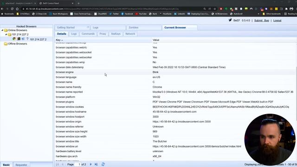Switch to the Basic tab at bottom
Viewport: 297px width, 167px height.
click(6, 165)
